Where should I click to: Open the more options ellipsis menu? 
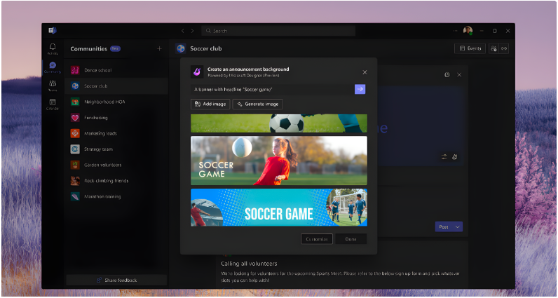[455, 31]
